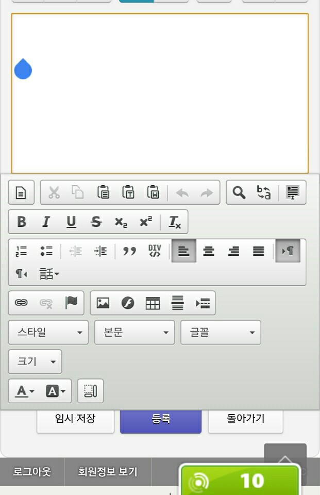Justify the text alignment
Image resolution: width=320 pixels, height=495 pixels.
click(x=259, y=251)
